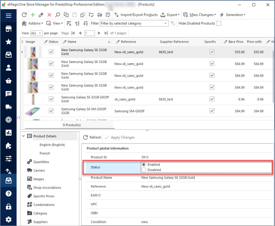Open the puzzle piece addons icon in the sidebar
Screen dimensions: 275x226
9,146
